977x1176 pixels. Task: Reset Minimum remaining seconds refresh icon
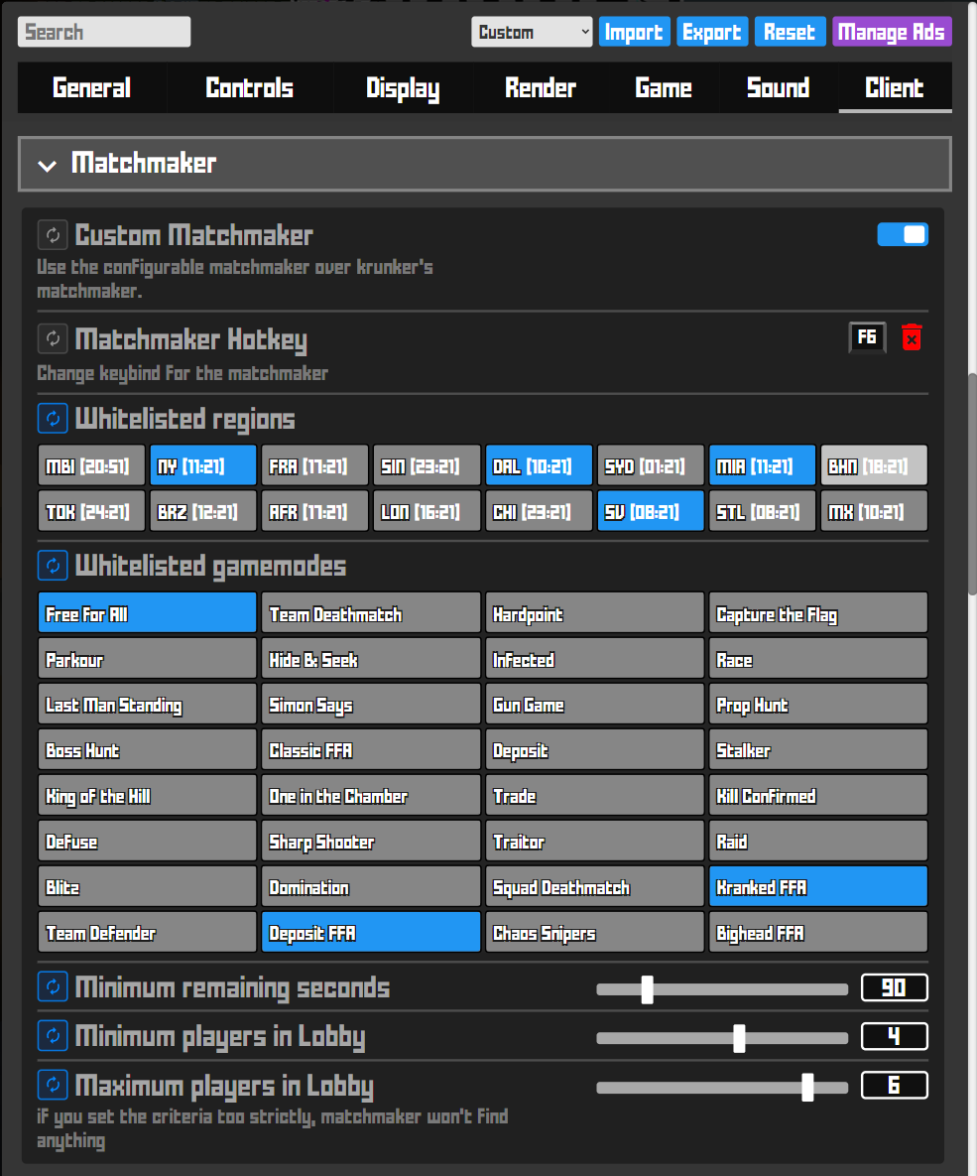tap(53, 987)
